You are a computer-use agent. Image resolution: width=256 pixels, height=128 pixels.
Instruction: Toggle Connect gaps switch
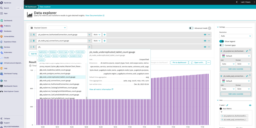pos(221,45)
